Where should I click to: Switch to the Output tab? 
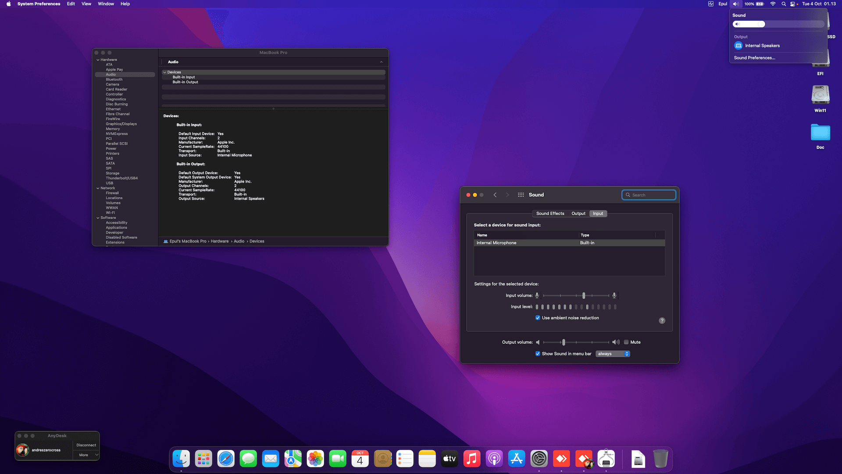(578, 214)
